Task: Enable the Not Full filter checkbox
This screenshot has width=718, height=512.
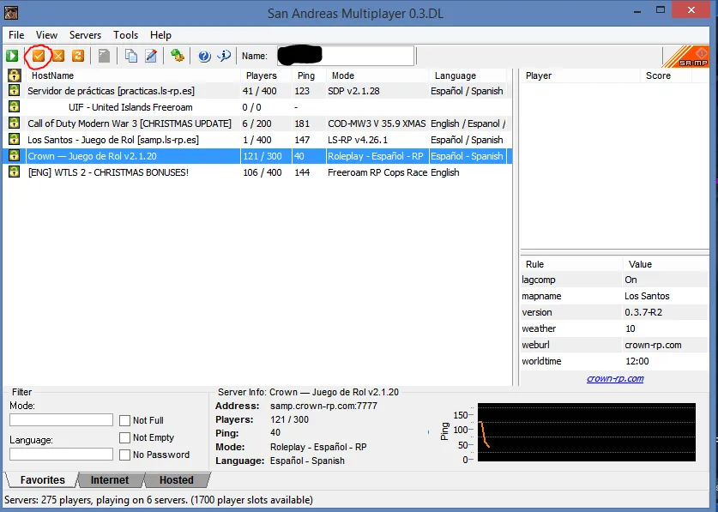Action: pos(124,420)
